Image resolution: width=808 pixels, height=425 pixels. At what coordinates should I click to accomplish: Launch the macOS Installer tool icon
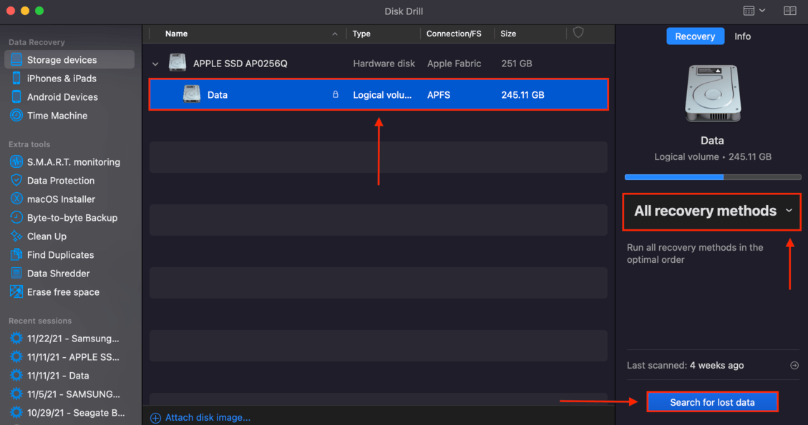pyautogui.click(x=16, y=199)
